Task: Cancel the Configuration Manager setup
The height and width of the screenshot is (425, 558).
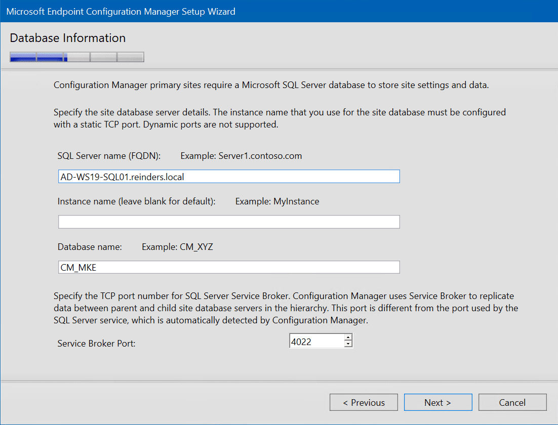Action: (x=512, y=402)
